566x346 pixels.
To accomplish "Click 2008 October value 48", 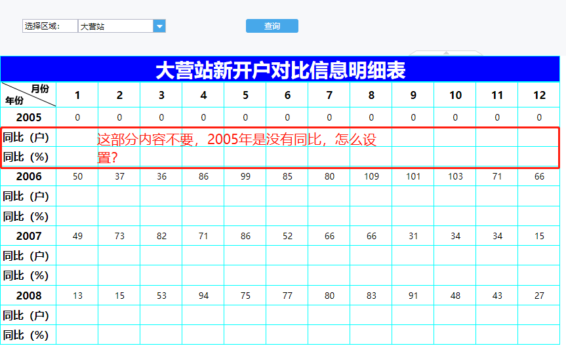I will click(455, 296).
